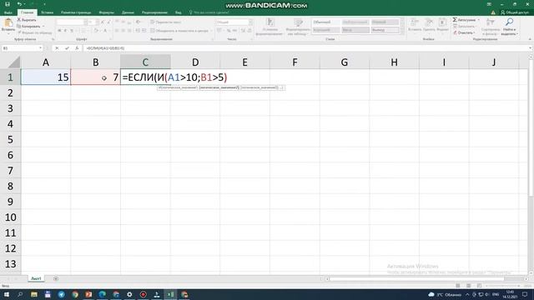Screen dimensions: 534x300
Task: Open the Вид ribbon tab
Action: tap(178, 12)
